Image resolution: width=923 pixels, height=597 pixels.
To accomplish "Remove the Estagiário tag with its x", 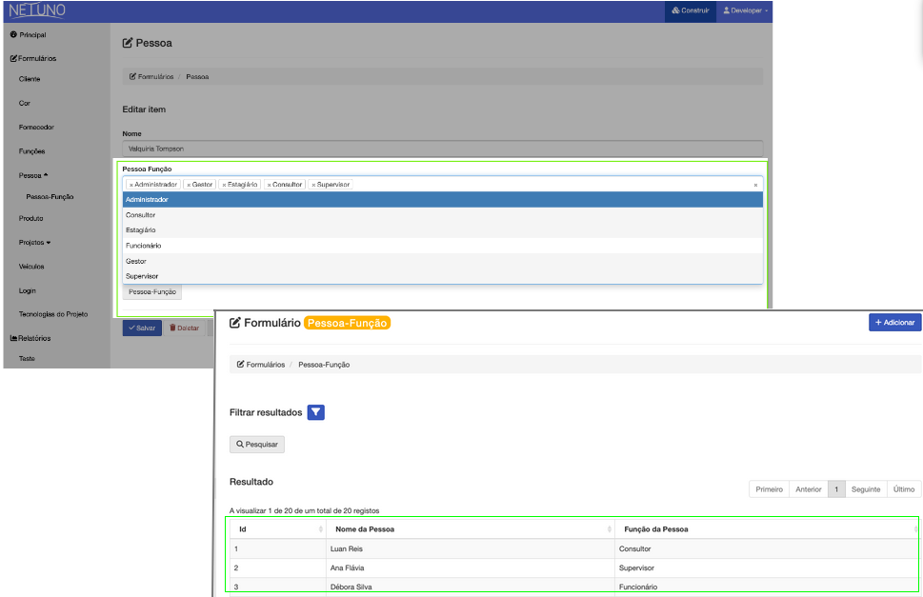I will pos(224,185).
